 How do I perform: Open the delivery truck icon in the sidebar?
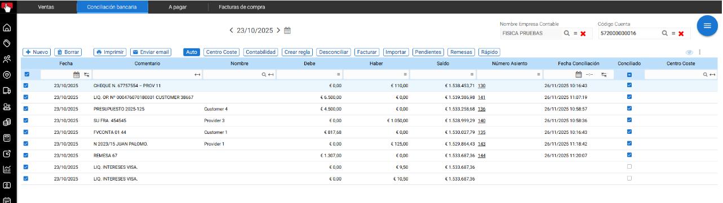pyautogui.click(x=7, y=91)
